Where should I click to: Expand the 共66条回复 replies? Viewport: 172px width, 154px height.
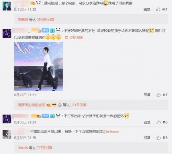click(x=46, y=19)
